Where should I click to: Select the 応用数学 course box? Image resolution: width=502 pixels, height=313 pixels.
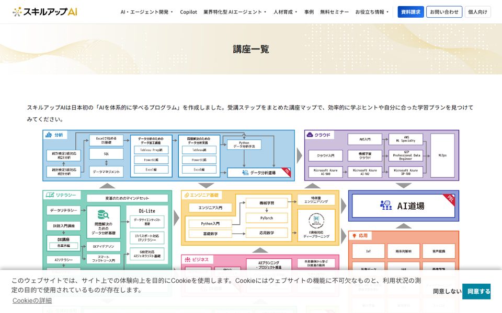pyautogui.click(x=266, y=233)
